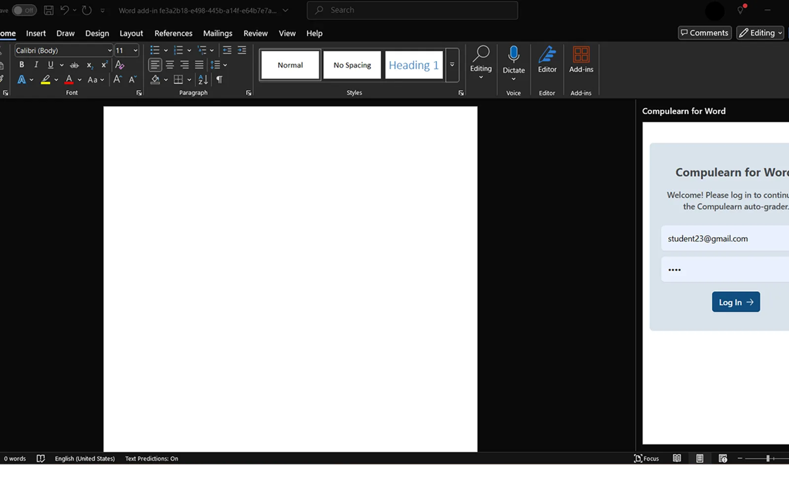Toggle AutoSave switch off/on
Viewport: 789px width, 493px height.
pos(24,10)
